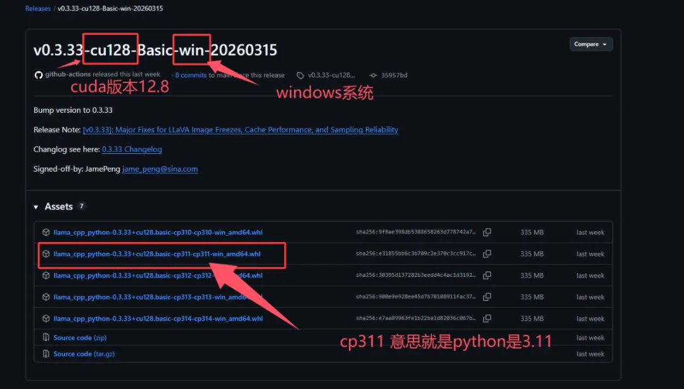Viewport: 684px width, 389px height.
Task: Open the 8 commits link
Action: pos(191,75)
